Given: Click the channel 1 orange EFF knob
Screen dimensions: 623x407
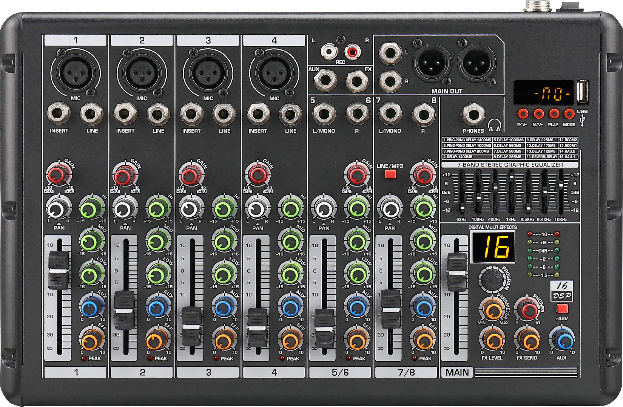Looking at the screenshot, I should (91, 341).
